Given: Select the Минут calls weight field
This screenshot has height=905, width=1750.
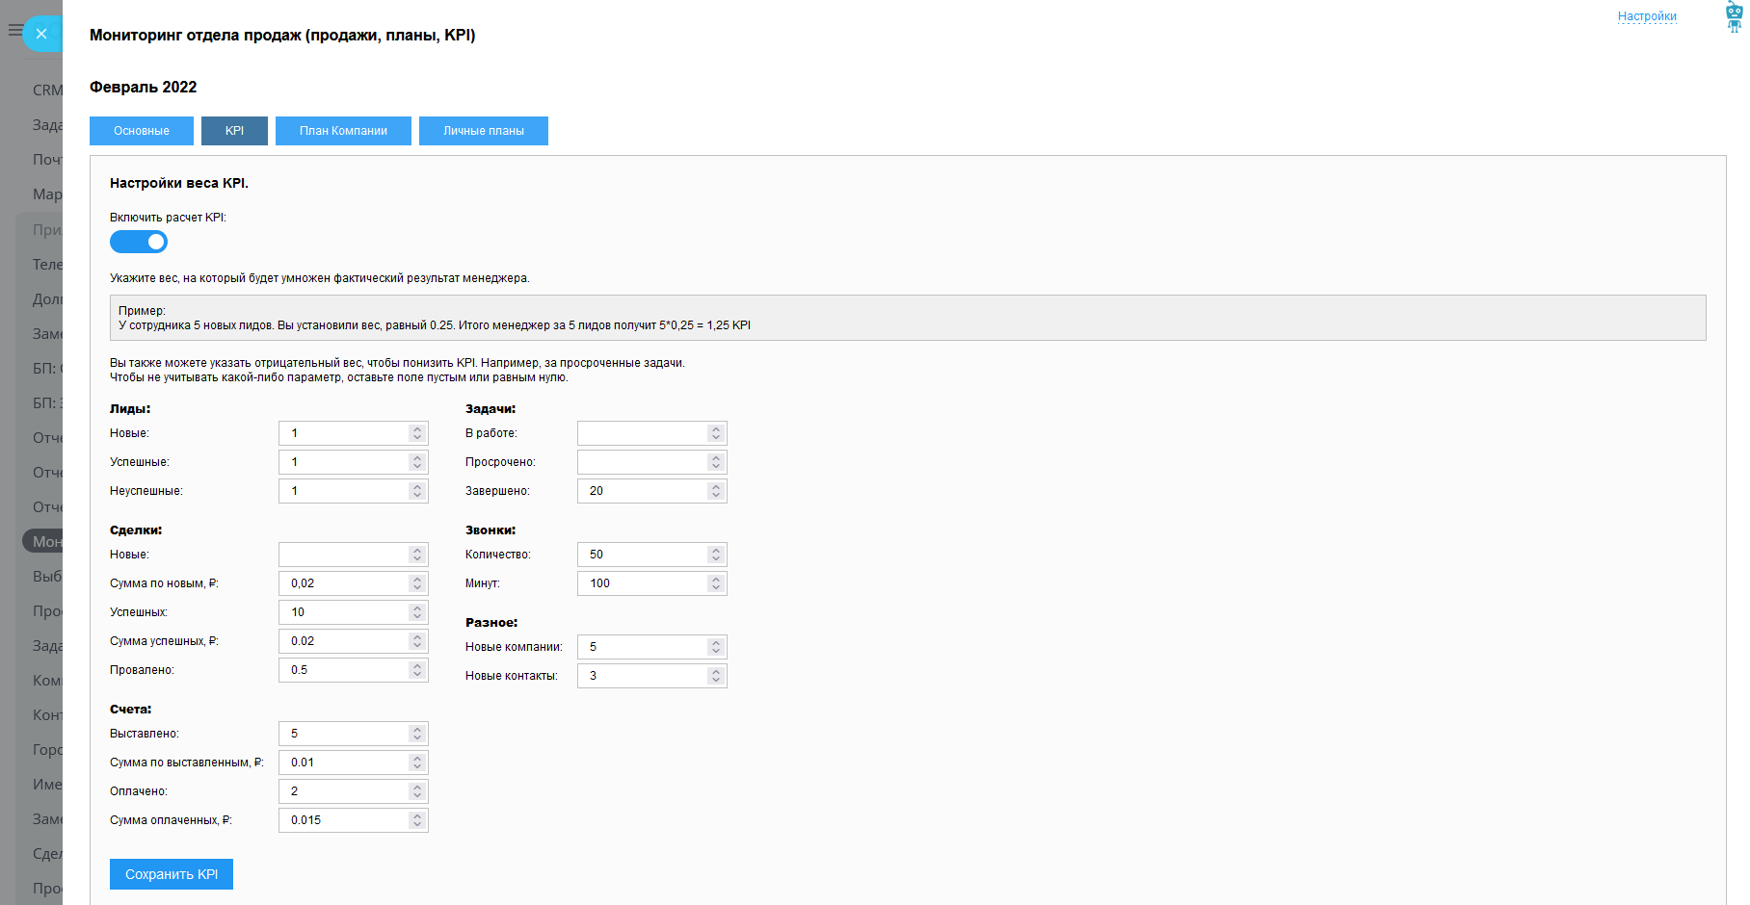Looking at the screenshot, I should pos(641,583).
